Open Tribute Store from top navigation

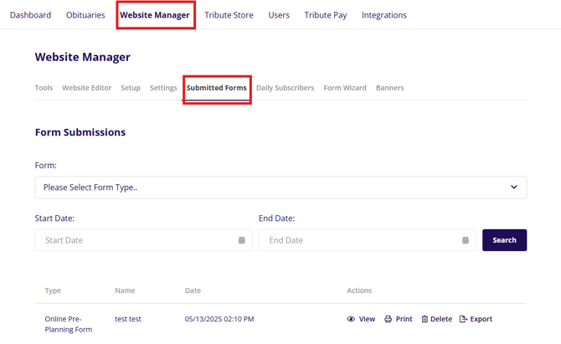click(x=229, y=15)
